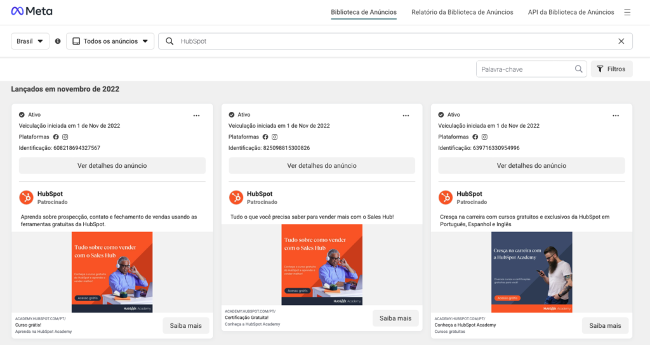This screenshot has height=345, width=650.
Task: Click Instagram platform icon on ad 825098815300826
Action: tap(274, 137)
